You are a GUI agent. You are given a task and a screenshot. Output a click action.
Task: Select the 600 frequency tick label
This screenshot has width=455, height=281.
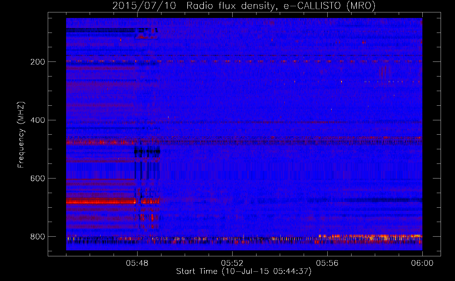click(38, 179)
